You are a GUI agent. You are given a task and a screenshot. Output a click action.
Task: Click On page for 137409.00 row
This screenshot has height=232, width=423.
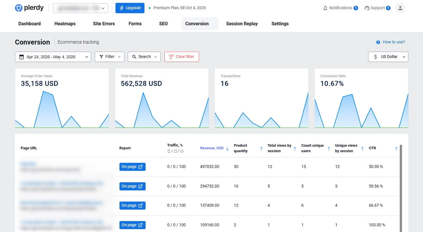(x=133, y=206)
